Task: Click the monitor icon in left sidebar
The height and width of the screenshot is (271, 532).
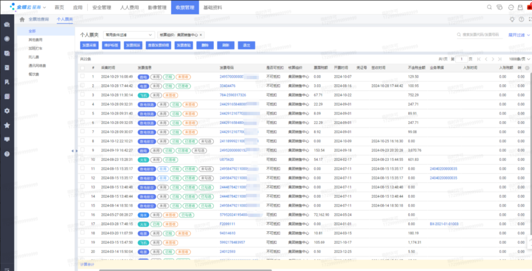Action: (7, 140)
